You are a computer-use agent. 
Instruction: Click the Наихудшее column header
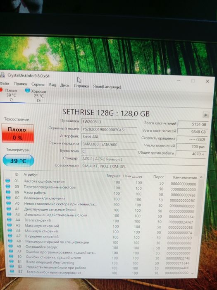133,176
